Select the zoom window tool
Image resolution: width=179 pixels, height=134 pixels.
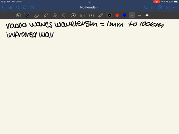tap(19, 15)
